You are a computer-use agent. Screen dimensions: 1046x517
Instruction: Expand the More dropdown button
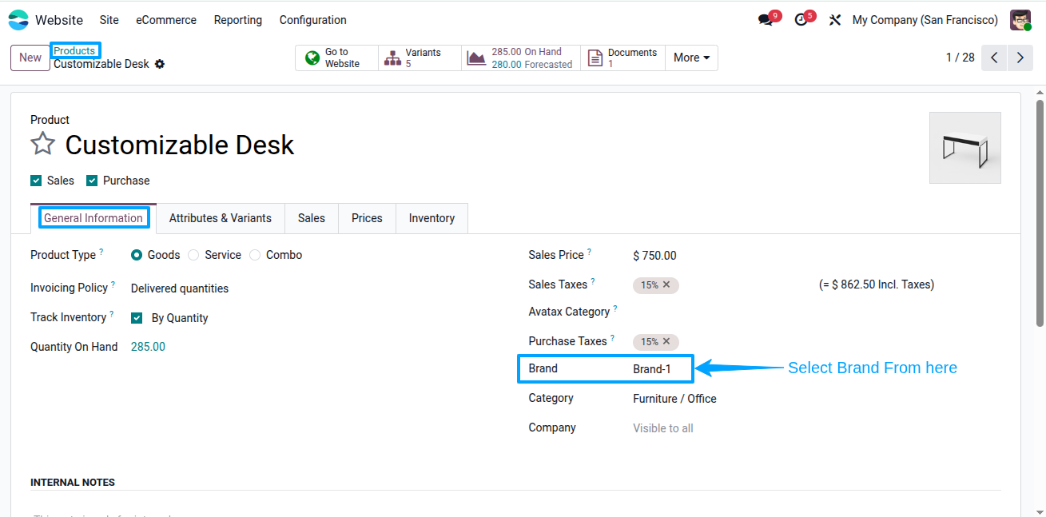pos(691,58)
